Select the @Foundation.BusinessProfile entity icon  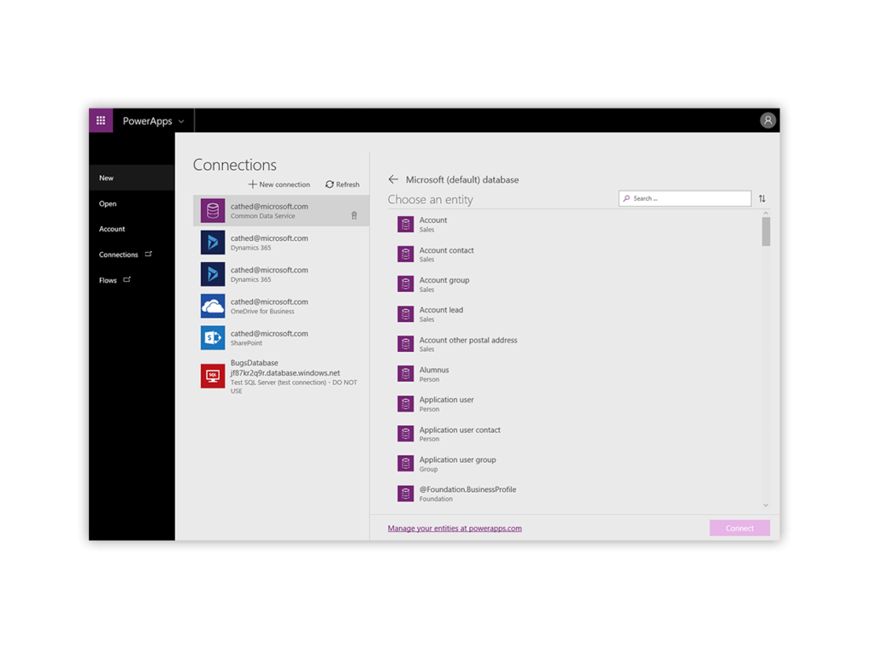click(x=406, y=494)
